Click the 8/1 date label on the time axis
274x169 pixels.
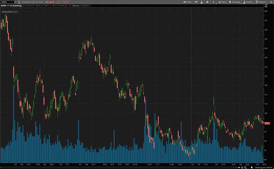81,164
